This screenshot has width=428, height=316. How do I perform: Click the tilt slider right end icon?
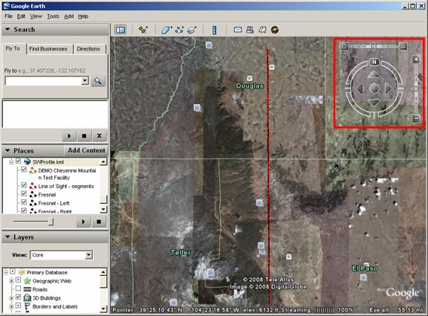403,46
